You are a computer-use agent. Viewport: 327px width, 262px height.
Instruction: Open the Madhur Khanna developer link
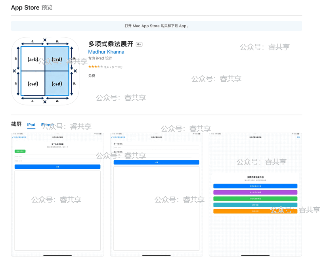pyautogui.click(x=106, y=52)
